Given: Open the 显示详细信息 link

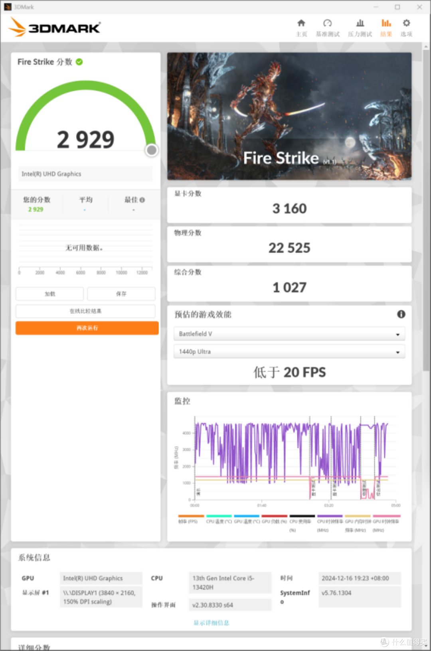Looking at the screenshot, I should (211, 623).
